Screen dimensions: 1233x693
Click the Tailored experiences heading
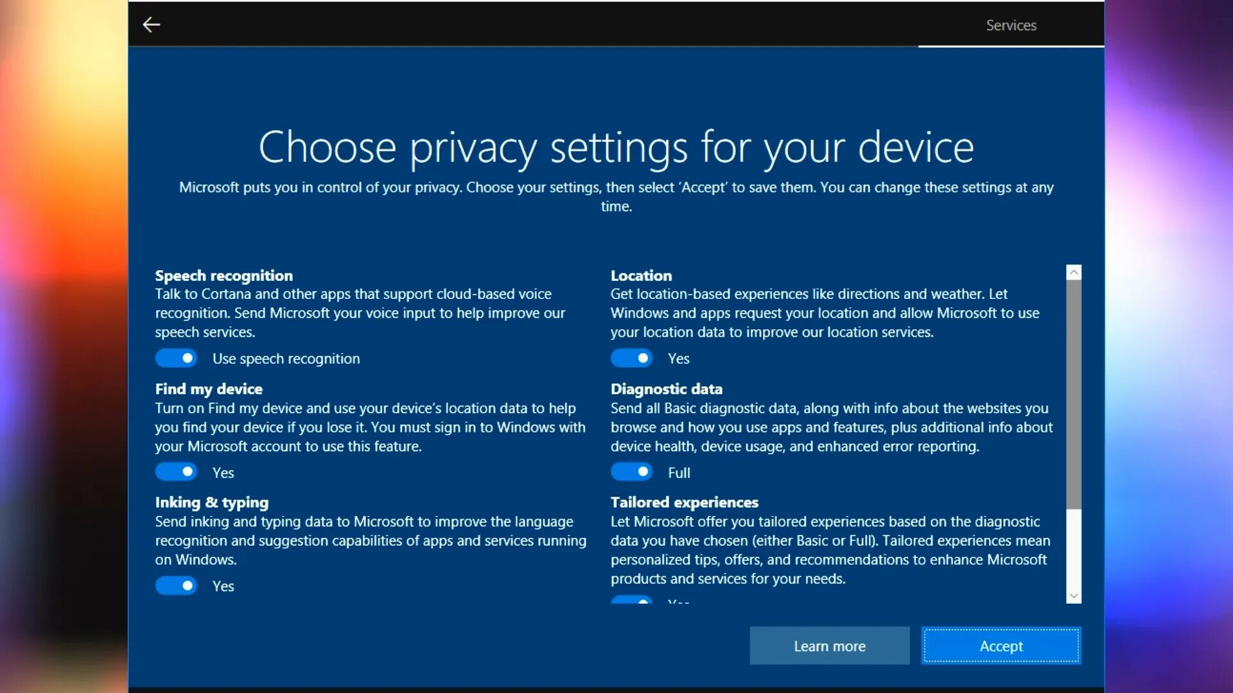pos(685,502)
